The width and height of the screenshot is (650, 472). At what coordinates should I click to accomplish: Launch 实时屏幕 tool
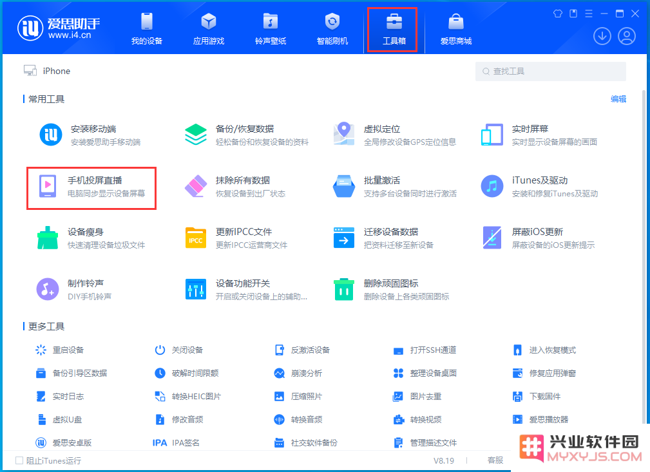539,135
